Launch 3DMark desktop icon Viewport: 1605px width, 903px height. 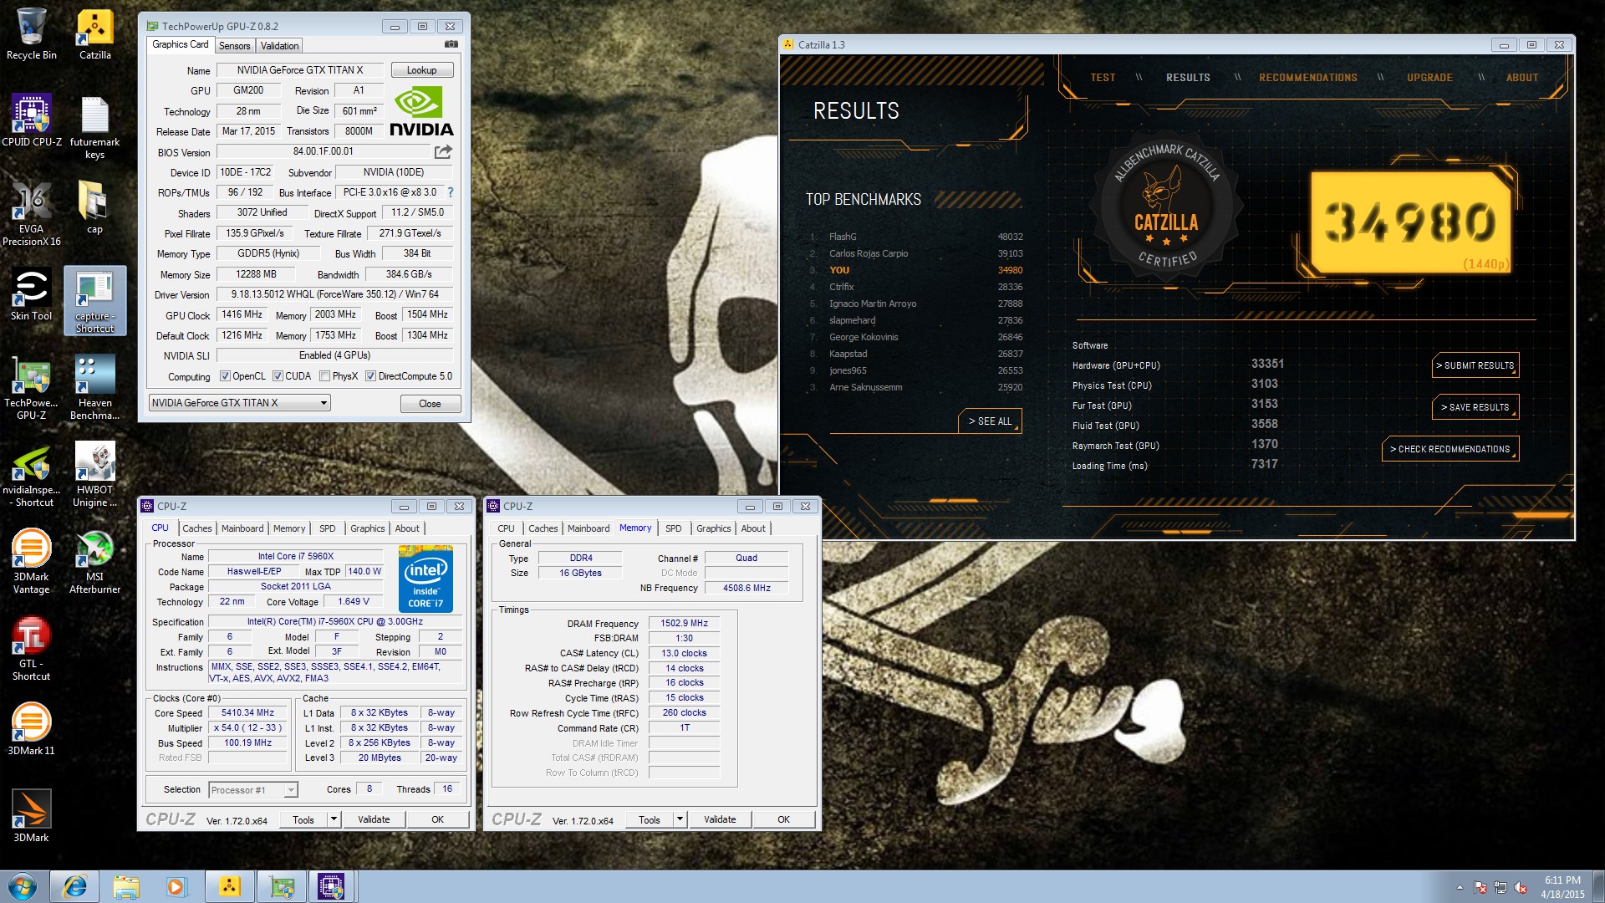(31, 816)
